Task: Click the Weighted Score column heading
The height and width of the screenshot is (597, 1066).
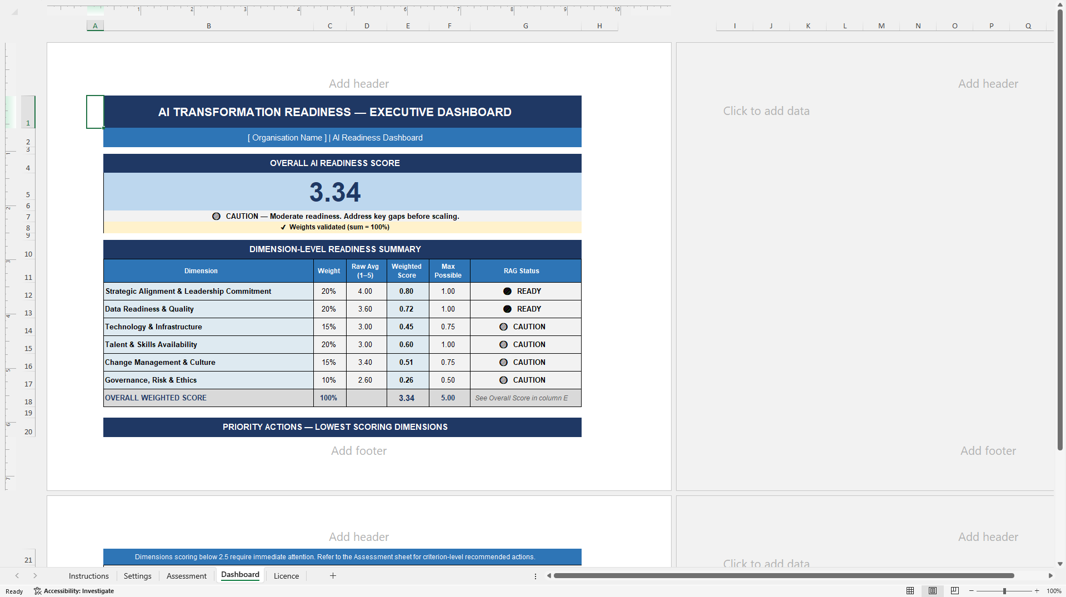Action: pyautogui.click(x=408, y=271)
